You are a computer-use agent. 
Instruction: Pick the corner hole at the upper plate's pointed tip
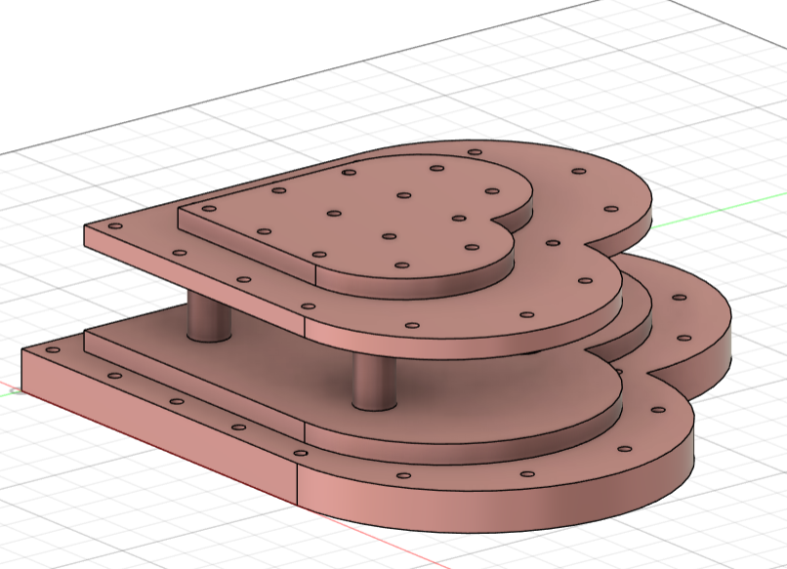115,226
